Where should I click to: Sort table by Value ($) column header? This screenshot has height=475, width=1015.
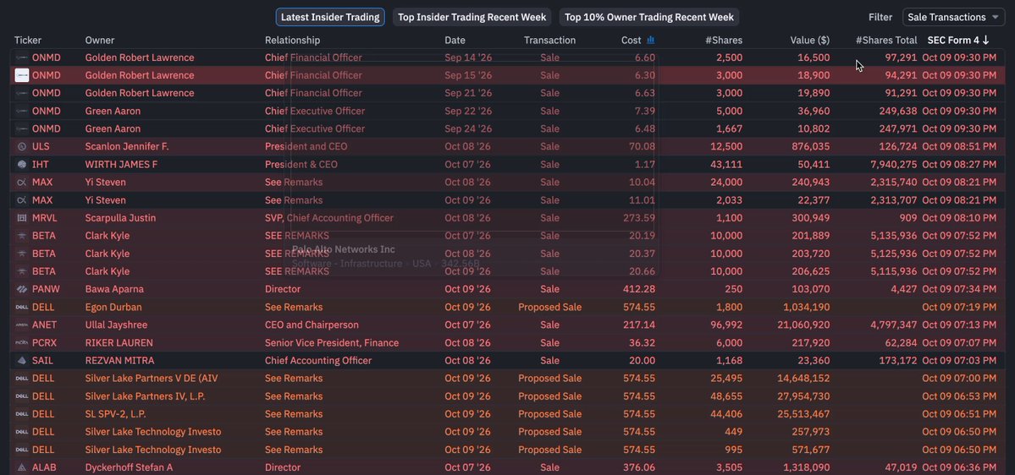[810, 40]
